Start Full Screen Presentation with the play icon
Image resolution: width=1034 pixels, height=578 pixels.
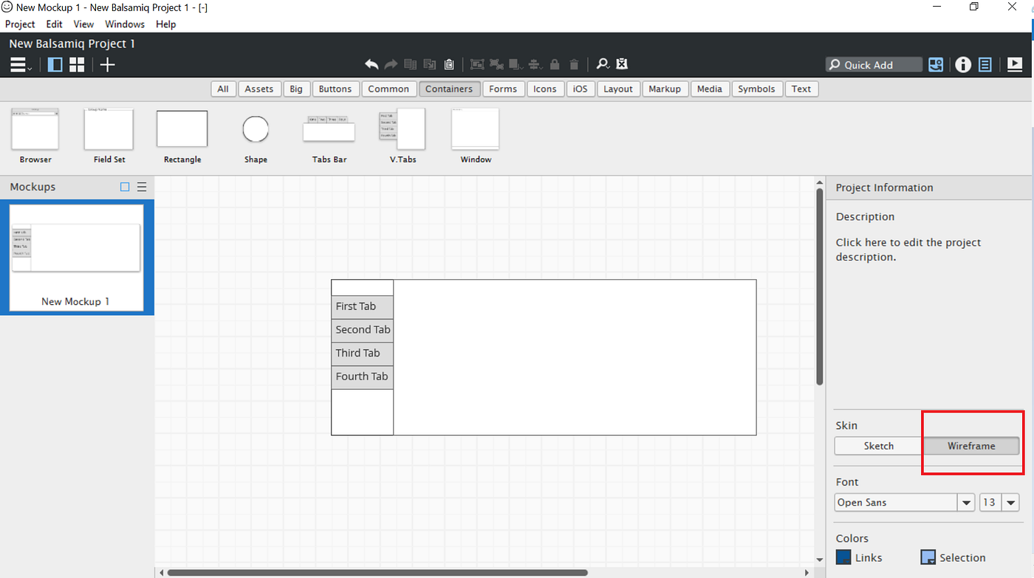(x=1015, y=64)
